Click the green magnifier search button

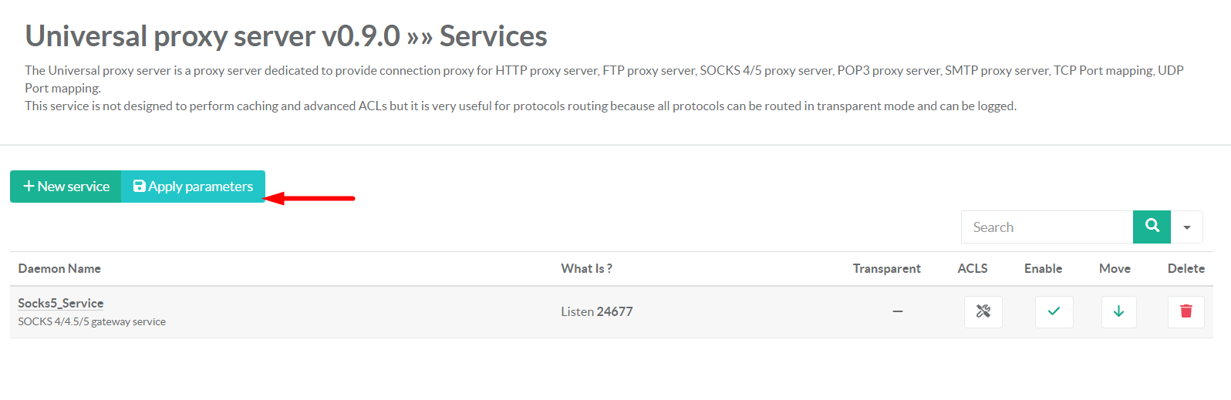(x=1152, y=227)
